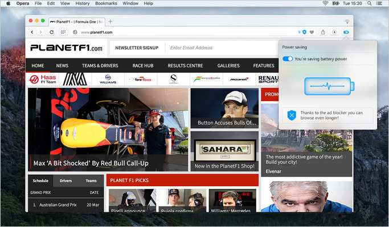Click the battery saver toolbar icon
The width and height of the screenshot is (389, 227).
pos(346,32)
